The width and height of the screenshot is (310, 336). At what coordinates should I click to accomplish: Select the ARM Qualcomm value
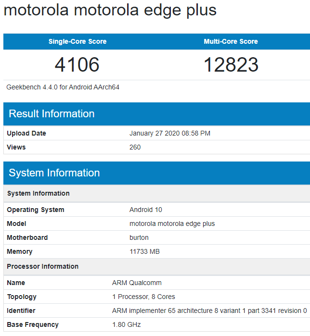coord(137,283)
